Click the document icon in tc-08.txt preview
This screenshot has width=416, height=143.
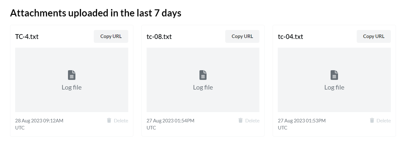coord(203,75)
